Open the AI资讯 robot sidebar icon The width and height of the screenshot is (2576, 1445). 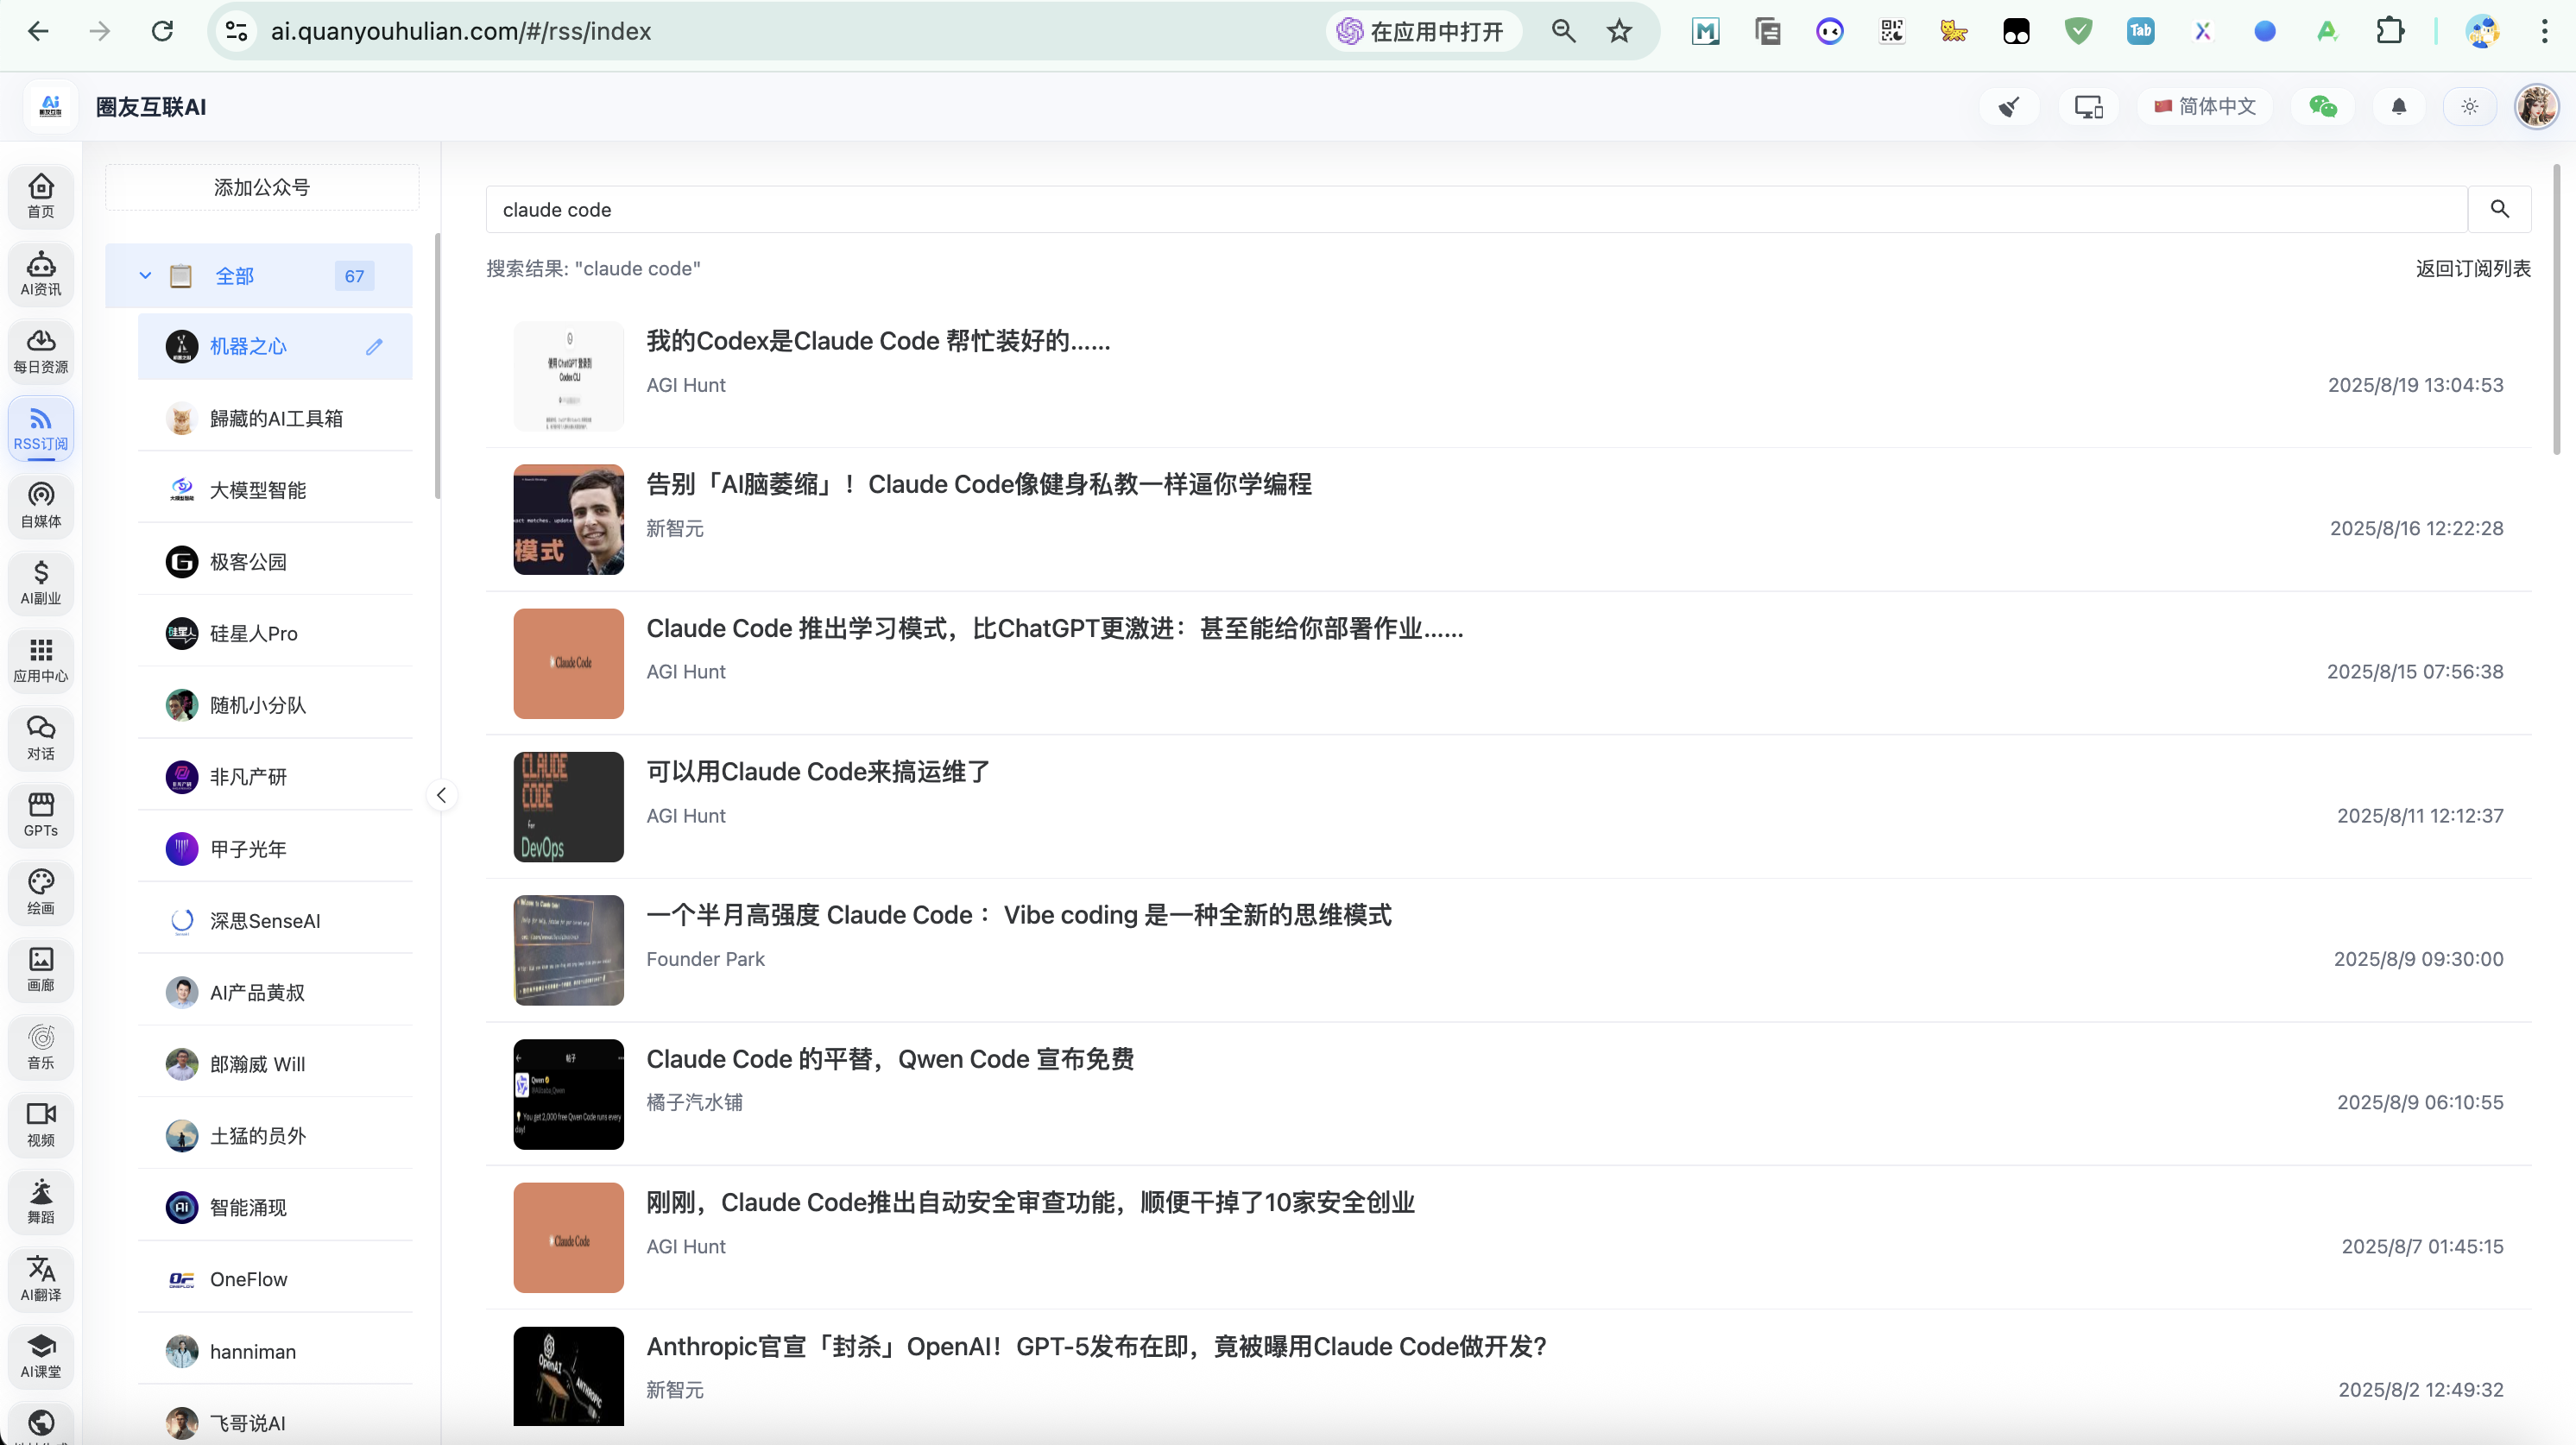[41, 273]
